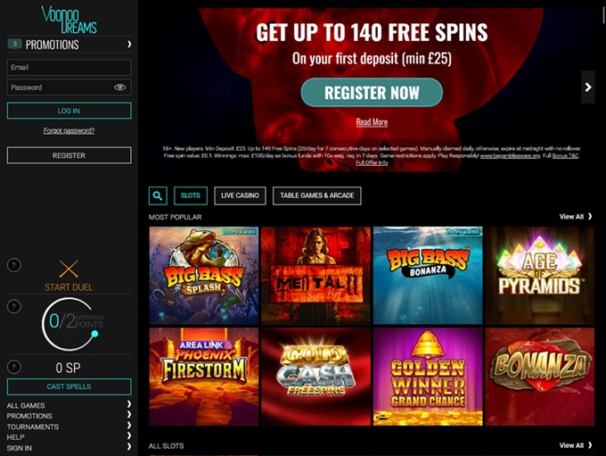The width and height of the screenshot is (606, 456).
Task: Open help icon beside 0 SP
Action: [x=14, y=367]
